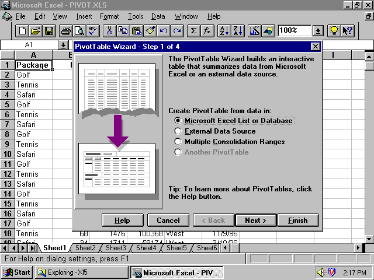Click the Finish button
The image size is (374, 280).
(298, 220)
